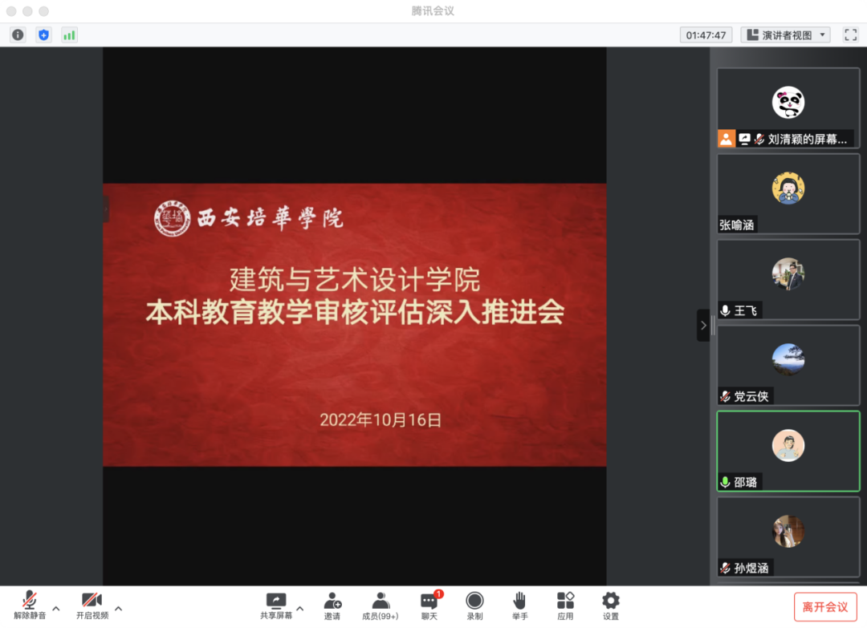Click the meeting info icon

18,34
